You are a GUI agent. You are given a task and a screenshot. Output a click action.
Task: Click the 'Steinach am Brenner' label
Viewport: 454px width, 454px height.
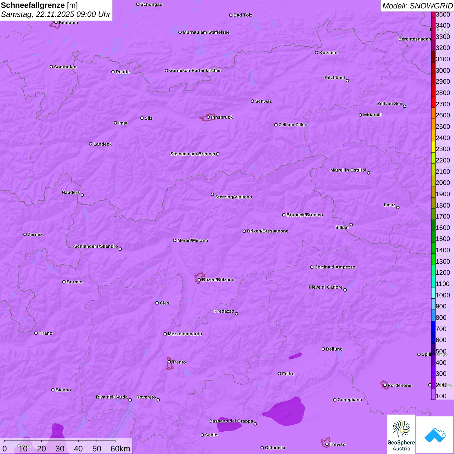pyautogui.click(x=193, y=154)
